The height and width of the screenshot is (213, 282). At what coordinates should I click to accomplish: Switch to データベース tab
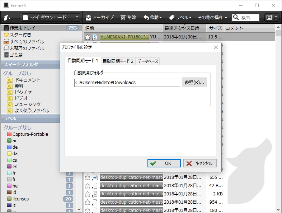click(148, 61)
